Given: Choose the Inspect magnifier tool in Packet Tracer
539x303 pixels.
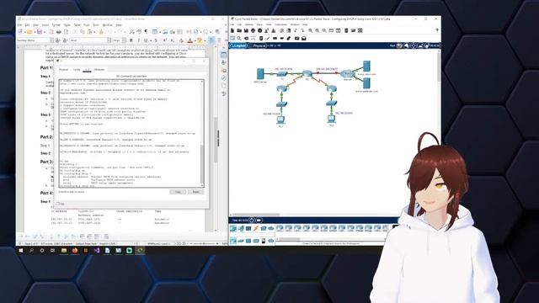Looking at the screenshot, I should [x=239, y=38].
